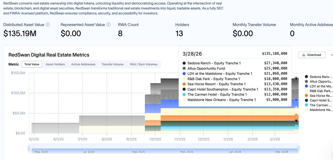
Task: Select the RWA Count value 8
Action: (120, 33)
